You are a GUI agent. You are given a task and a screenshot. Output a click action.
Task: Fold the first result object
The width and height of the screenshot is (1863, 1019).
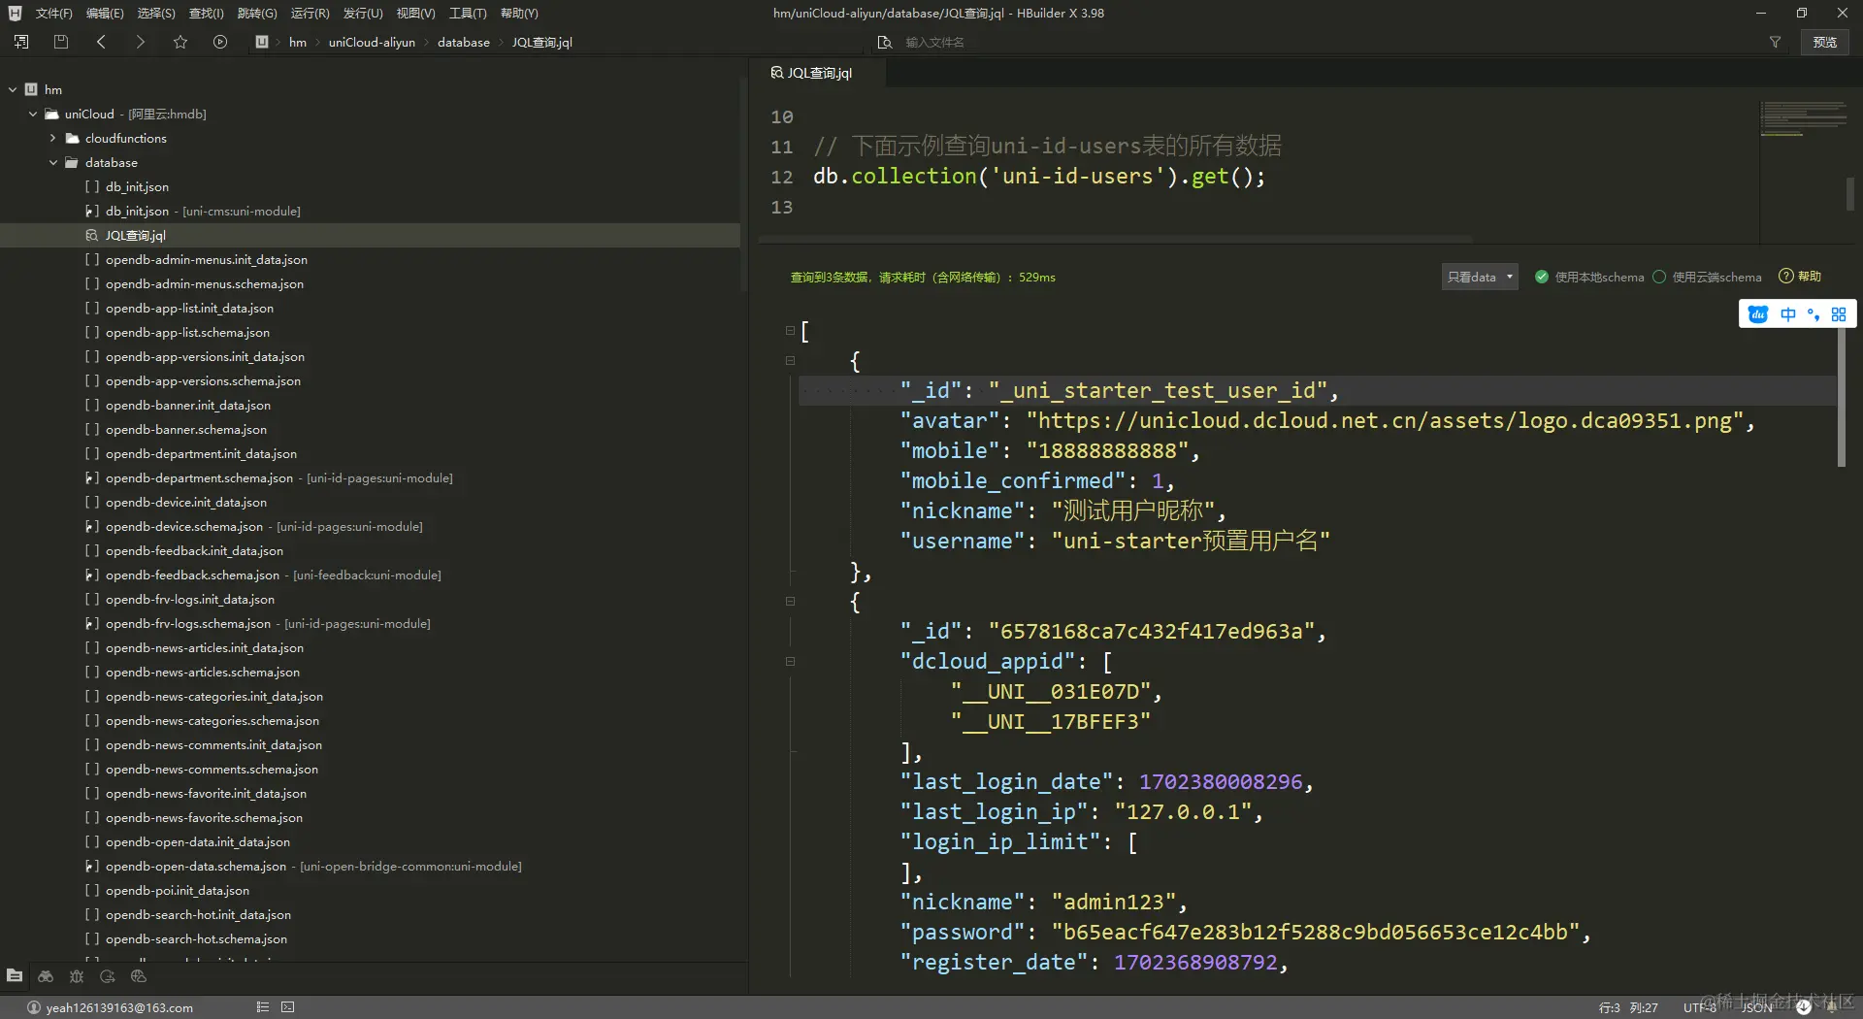point(790,361)
